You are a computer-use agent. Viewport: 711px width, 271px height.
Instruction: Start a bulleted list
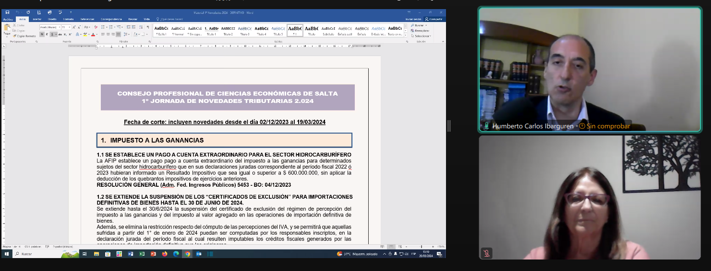[103, 27]
